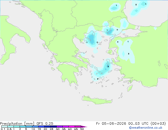
Task: Choose the 20–25 mm dark blue legend swatch
Action: (47, 127)
